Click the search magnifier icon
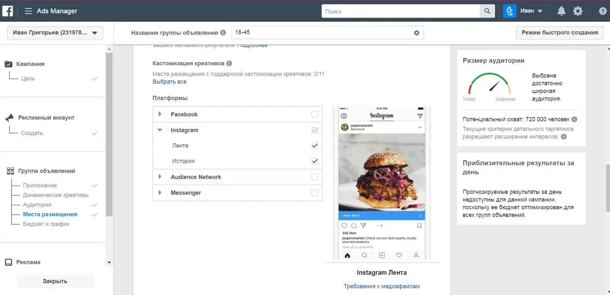Screen dimensions: 610x295 coord(487,10)
